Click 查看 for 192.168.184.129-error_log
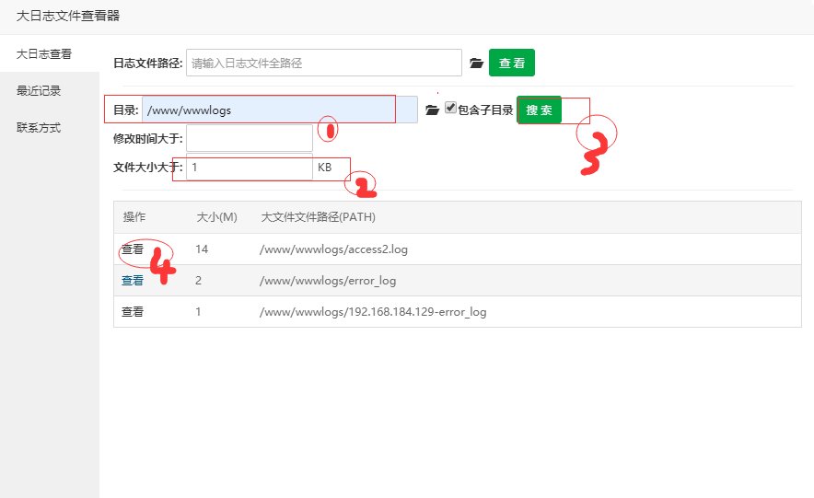 point(133,311)
